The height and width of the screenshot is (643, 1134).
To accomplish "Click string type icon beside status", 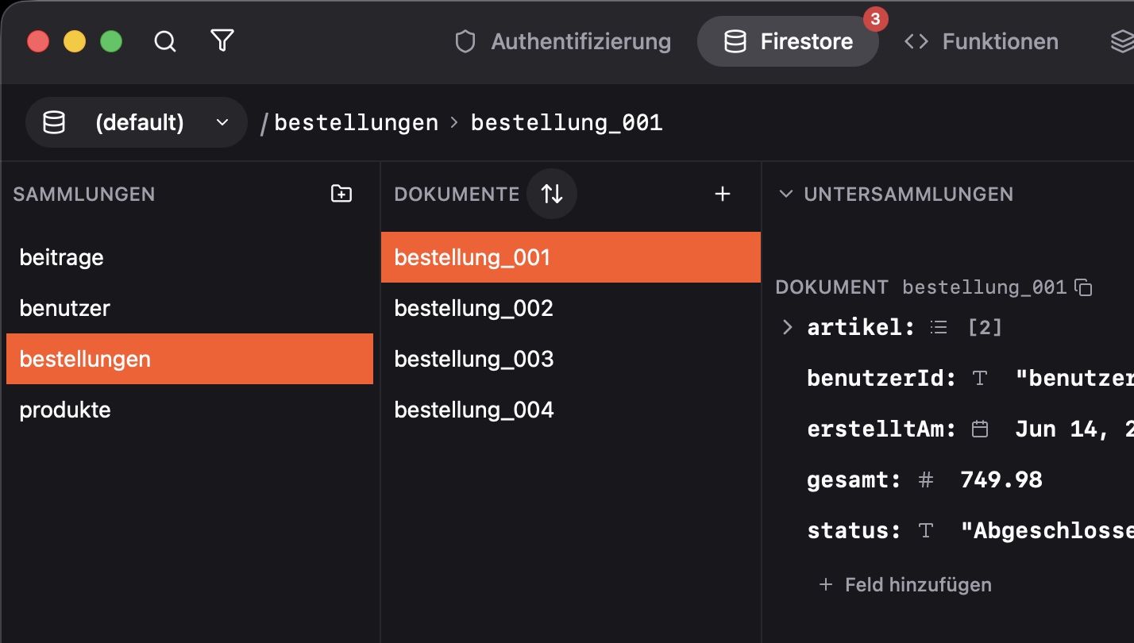I will coord(925,530).
